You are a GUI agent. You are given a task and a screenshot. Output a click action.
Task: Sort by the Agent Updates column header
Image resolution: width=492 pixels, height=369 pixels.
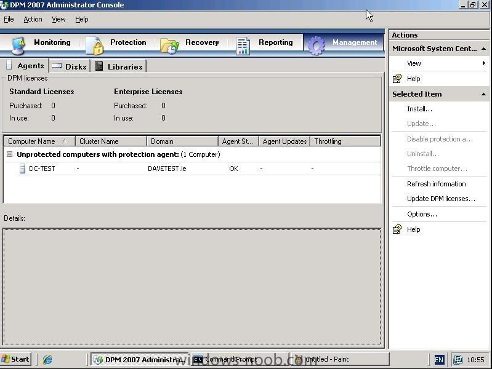(284, 141)
